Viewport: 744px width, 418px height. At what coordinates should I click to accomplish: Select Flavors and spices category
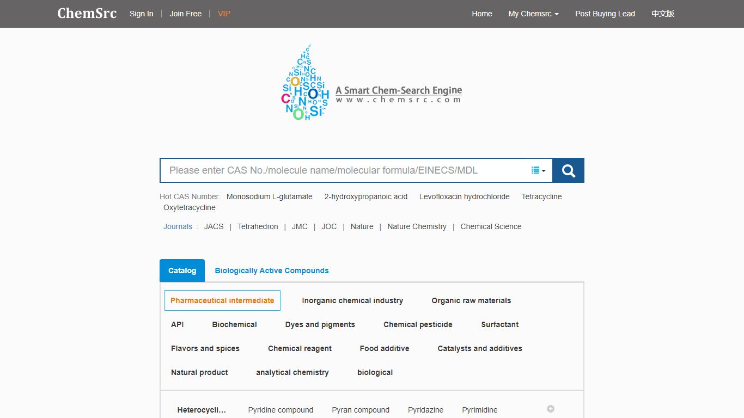[205, 348]
